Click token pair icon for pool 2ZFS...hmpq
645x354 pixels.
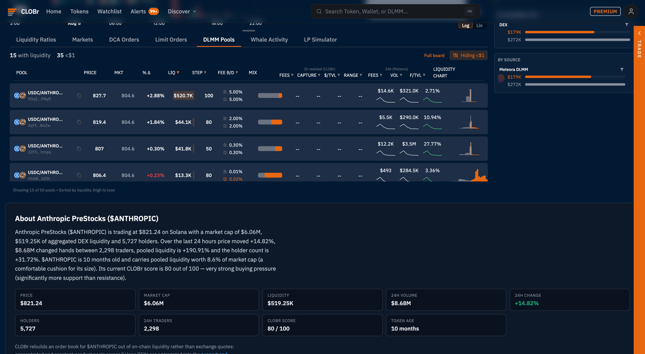20,149
